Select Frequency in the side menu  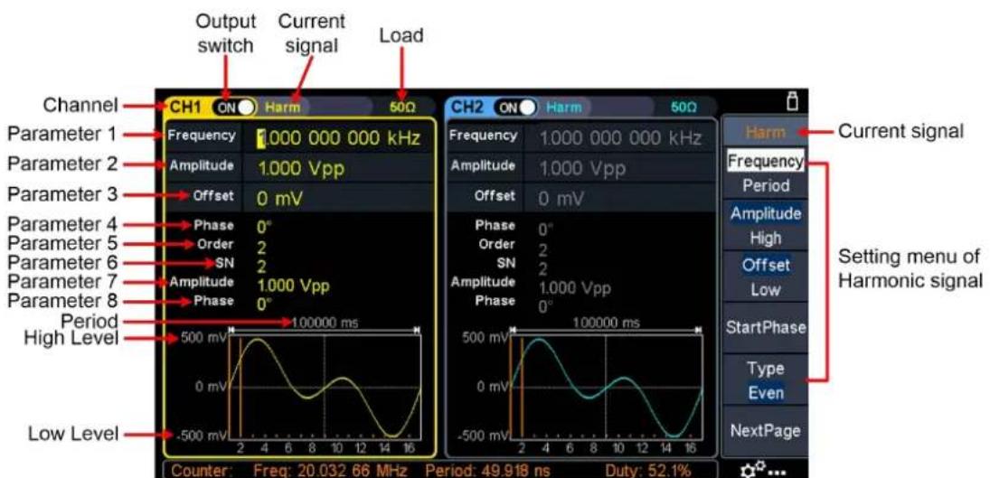tap(765, 161)
